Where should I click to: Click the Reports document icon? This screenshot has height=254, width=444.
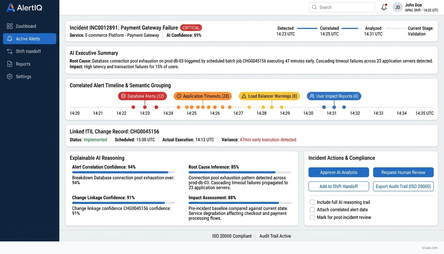point(10,64)
